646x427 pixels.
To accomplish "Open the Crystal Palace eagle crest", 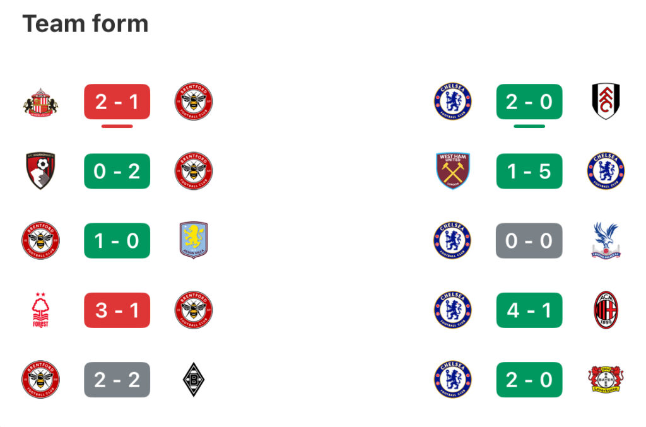I will [606, 240].
